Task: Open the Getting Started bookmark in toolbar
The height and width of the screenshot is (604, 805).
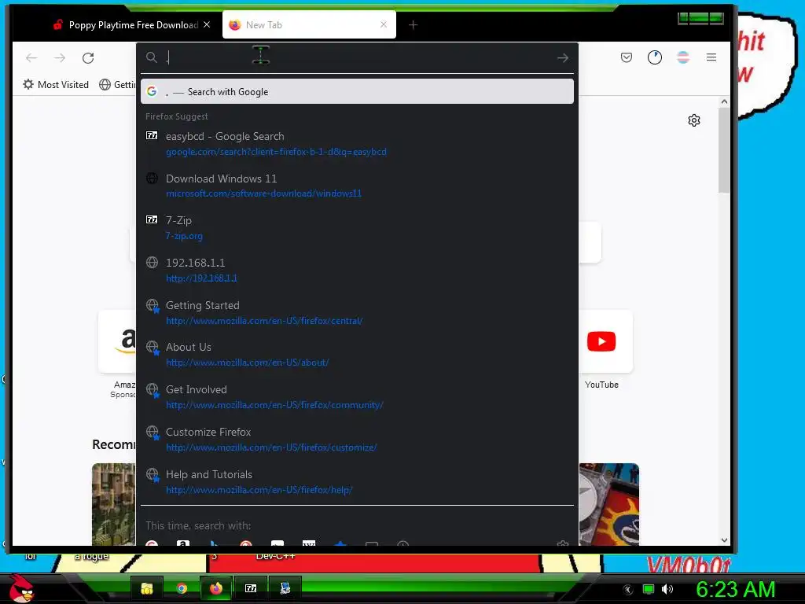Action: (118, 85)
